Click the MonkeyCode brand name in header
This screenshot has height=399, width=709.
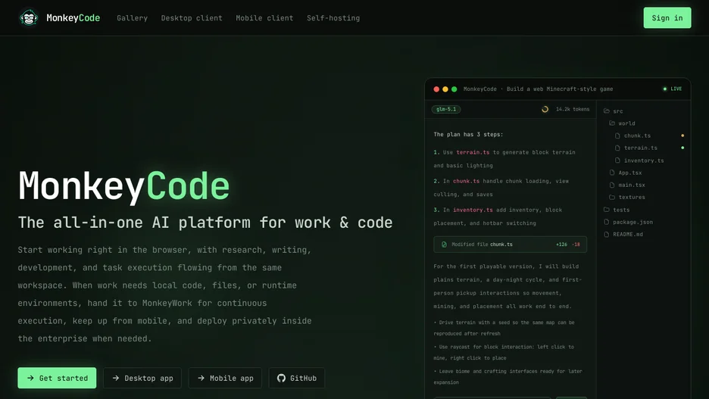(x=73, y=18)
